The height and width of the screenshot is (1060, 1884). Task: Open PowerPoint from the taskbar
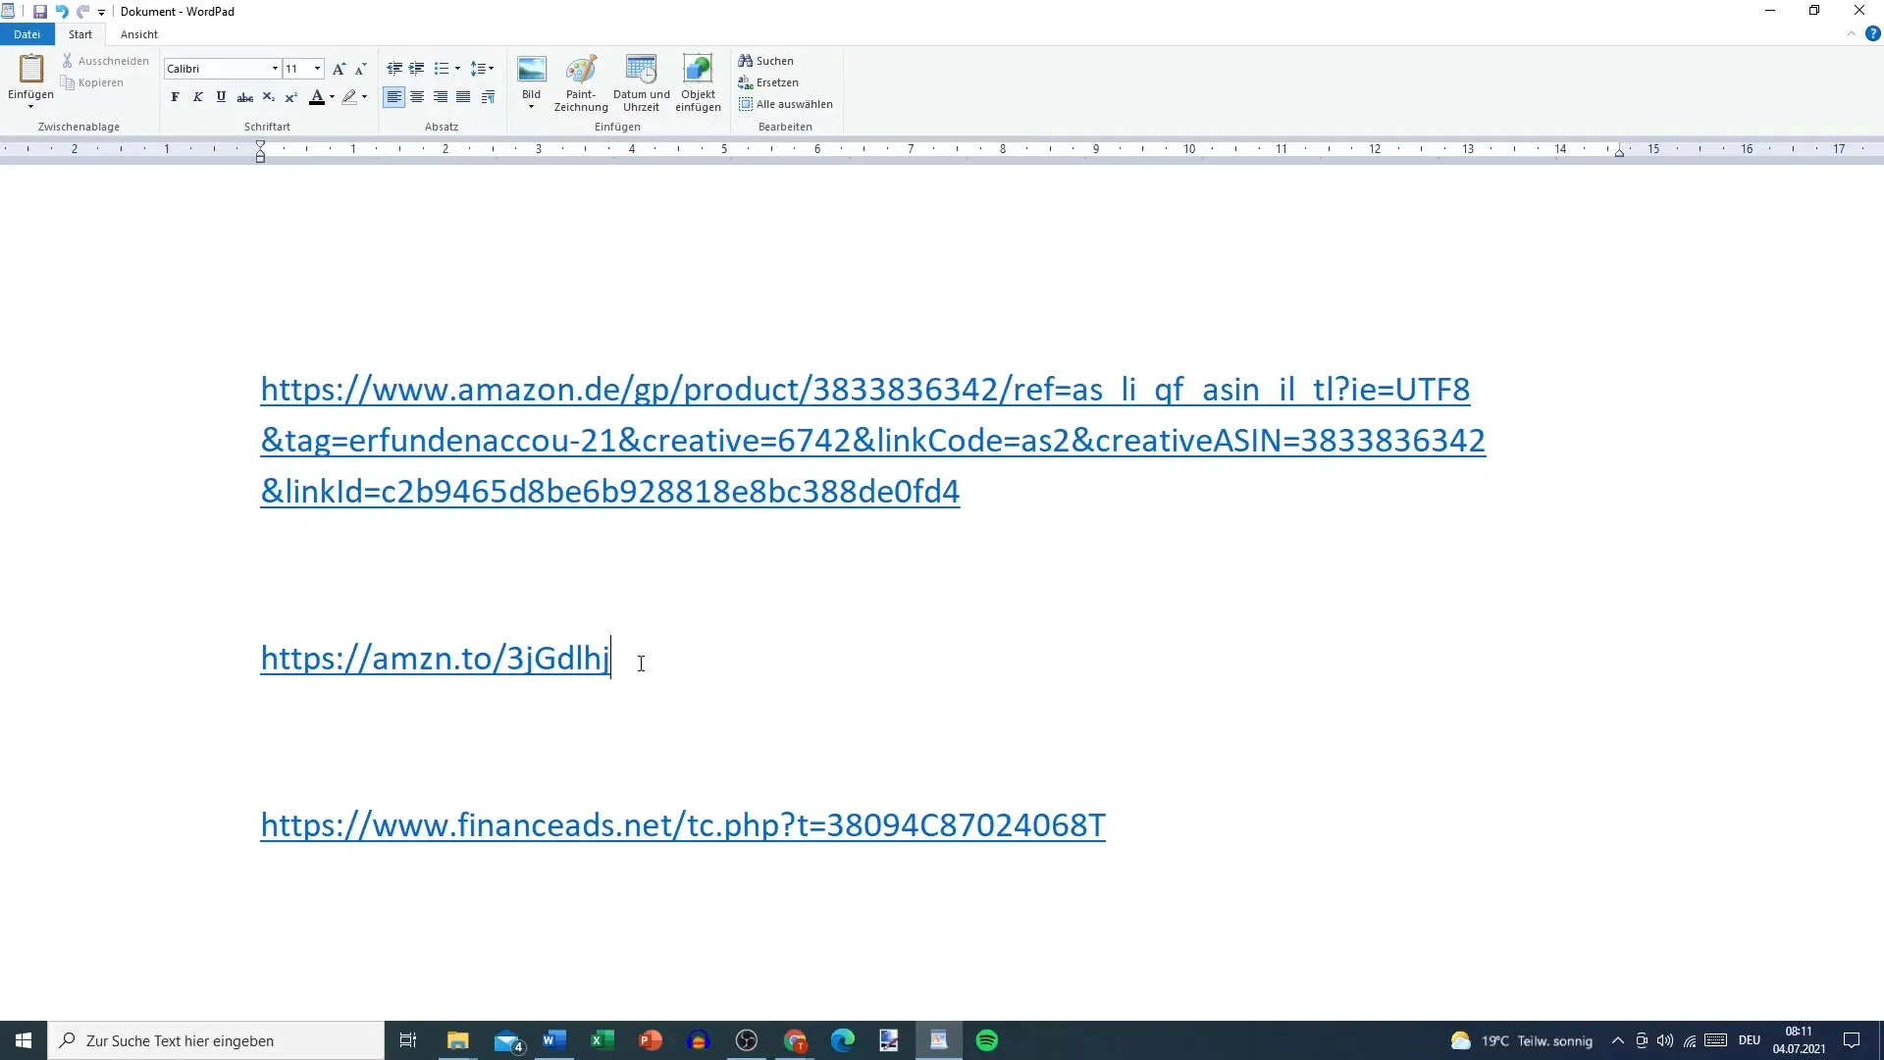[650, 1040]
